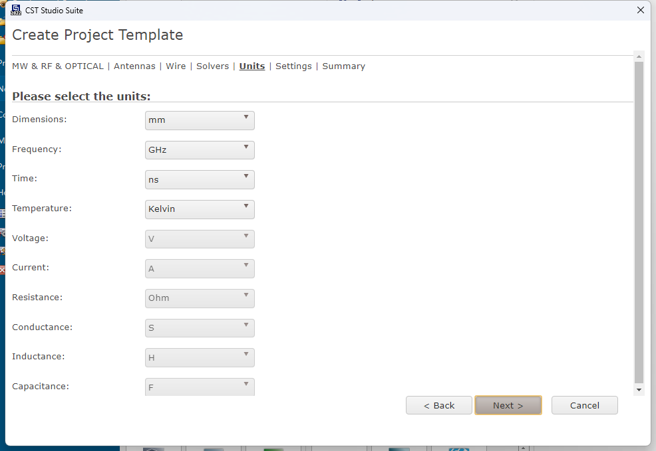This screenshot has height=451, width=656.
Task: Jump to the Settings step
Action: pyautogui.click(x=293, y=66)
